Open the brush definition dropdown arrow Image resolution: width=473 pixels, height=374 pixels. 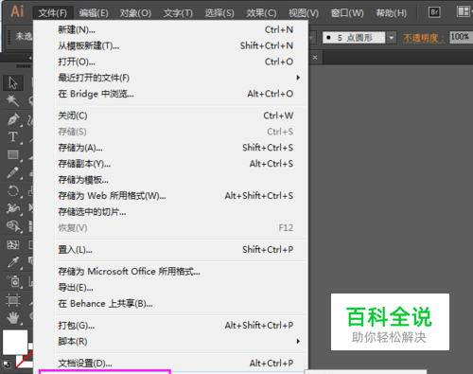coord(392,38)
